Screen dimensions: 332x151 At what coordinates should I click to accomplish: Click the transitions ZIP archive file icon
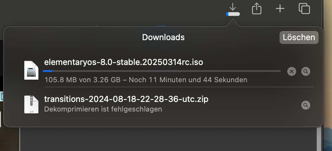31,104
